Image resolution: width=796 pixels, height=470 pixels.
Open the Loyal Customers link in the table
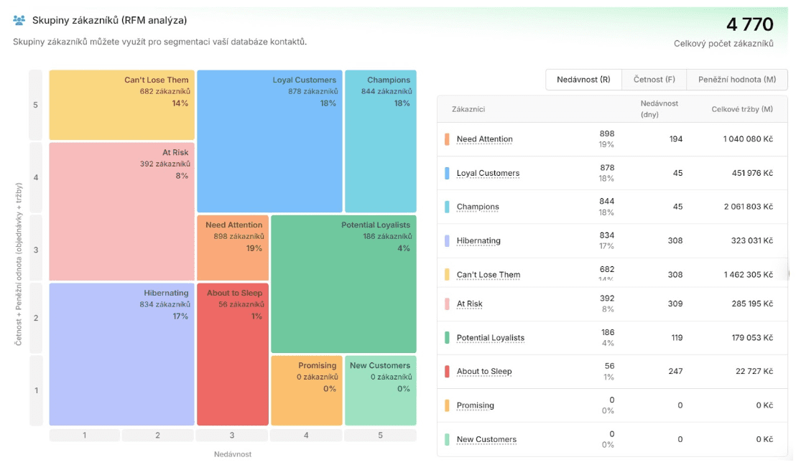(x=488, y=173)
